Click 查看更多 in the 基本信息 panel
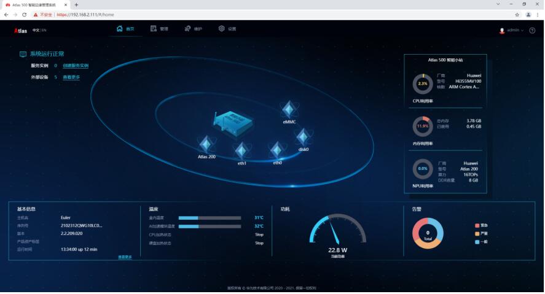545x294 pixels. [x=125, y=257]
